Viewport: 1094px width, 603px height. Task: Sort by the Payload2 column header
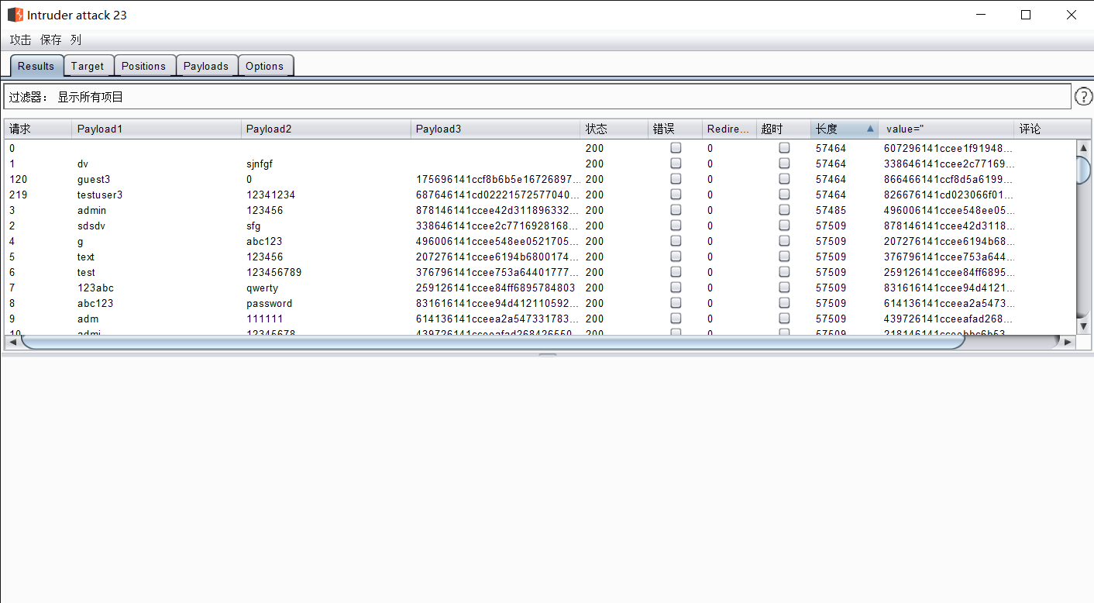[x=326, y=129]
